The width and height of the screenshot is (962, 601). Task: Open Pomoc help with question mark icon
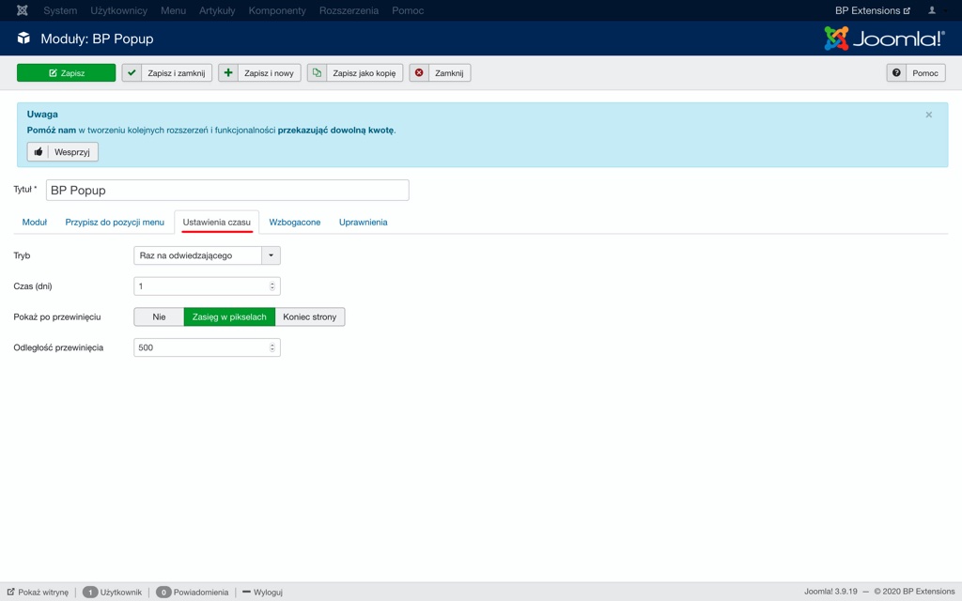point(916,72)
